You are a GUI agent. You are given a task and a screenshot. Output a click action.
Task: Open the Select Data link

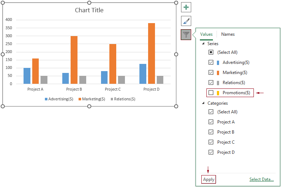(261, 179)
